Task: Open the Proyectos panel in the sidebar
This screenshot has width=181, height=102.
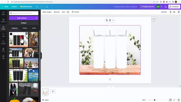Action: click(3, 42)
